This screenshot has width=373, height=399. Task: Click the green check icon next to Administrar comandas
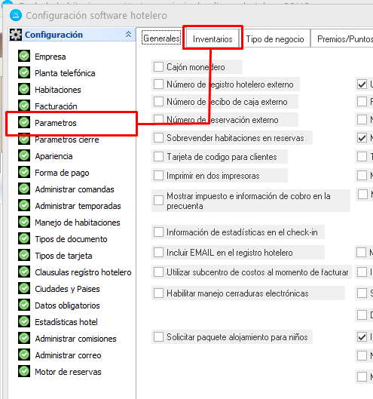[x=24, y=189]
